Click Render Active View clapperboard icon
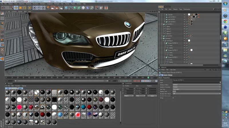The image size is (229, 128). tap(52, 8)
